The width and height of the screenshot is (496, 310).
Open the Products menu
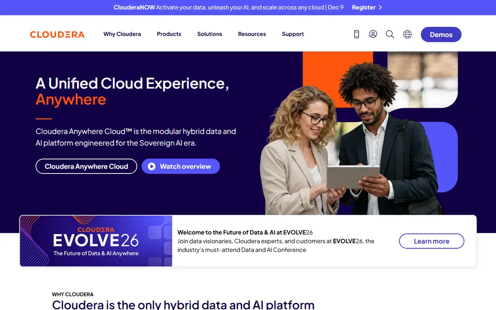[x=169, y=34]
